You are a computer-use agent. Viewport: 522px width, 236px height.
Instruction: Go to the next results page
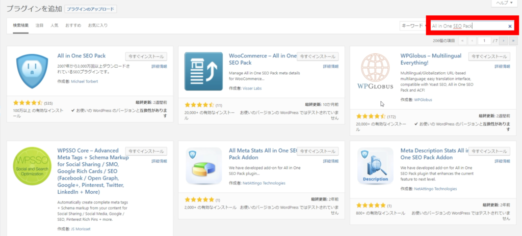click(x=504, y=41)
